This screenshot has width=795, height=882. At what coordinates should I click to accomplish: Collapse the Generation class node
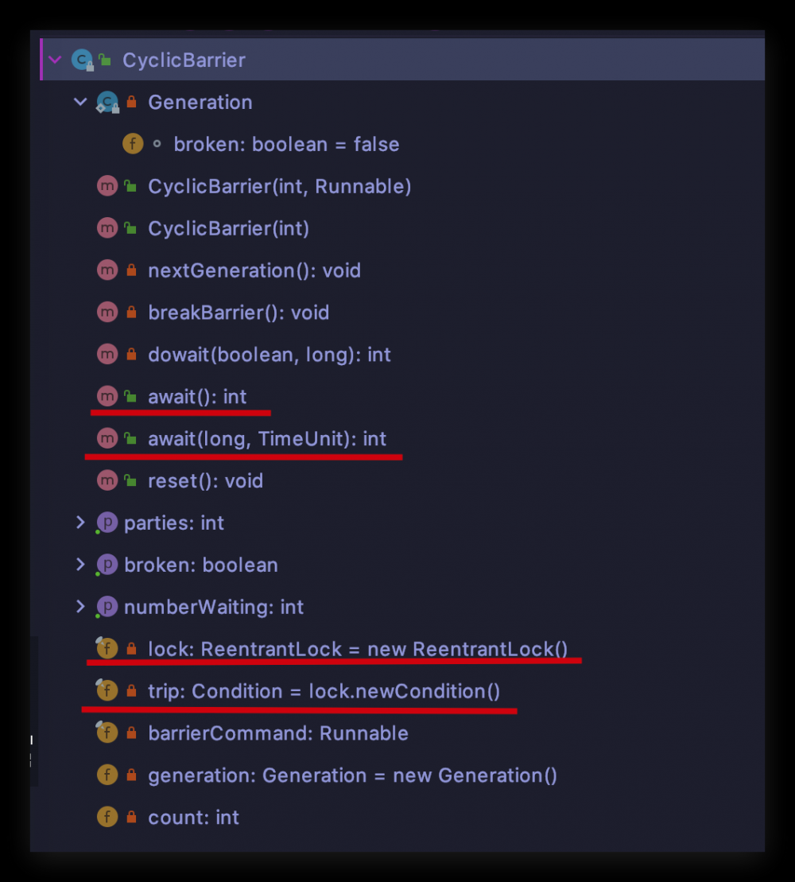(x=79, y=102)
